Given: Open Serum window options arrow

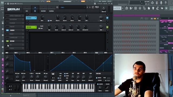Looking at the screenshot, I should 5,4.
